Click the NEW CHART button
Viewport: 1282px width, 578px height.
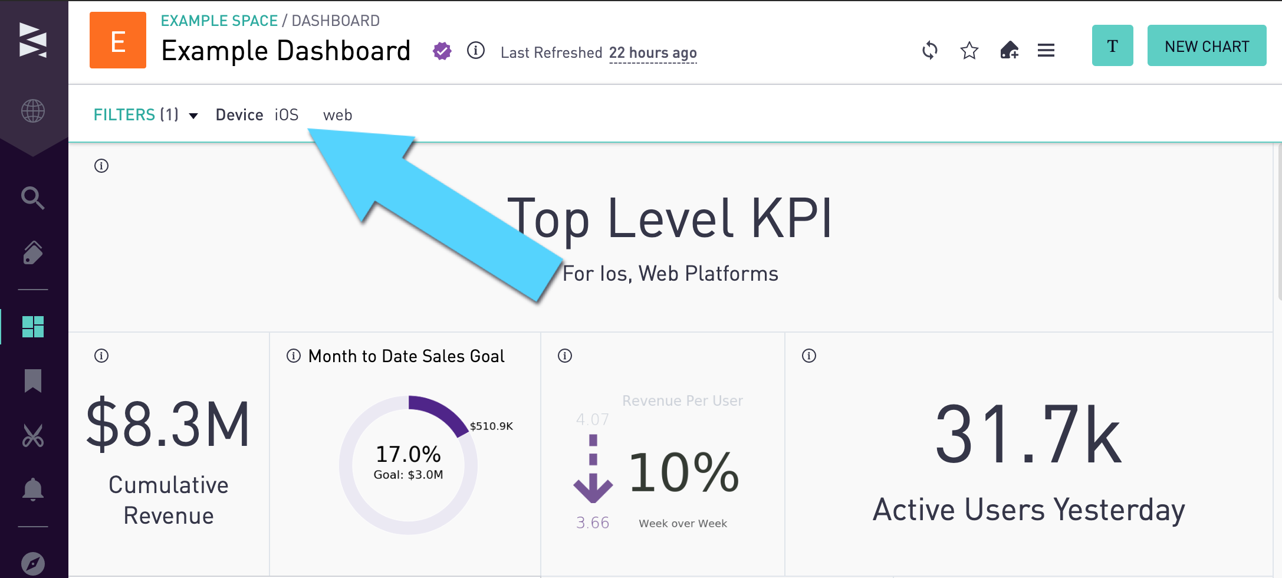point(1207,46)
